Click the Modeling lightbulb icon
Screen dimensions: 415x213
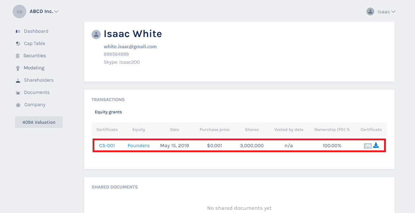[x=18, y=68]
